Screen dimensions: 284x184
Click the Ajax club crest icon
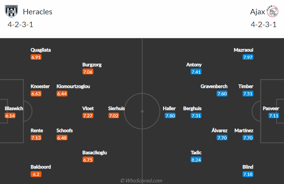point(272,12)
